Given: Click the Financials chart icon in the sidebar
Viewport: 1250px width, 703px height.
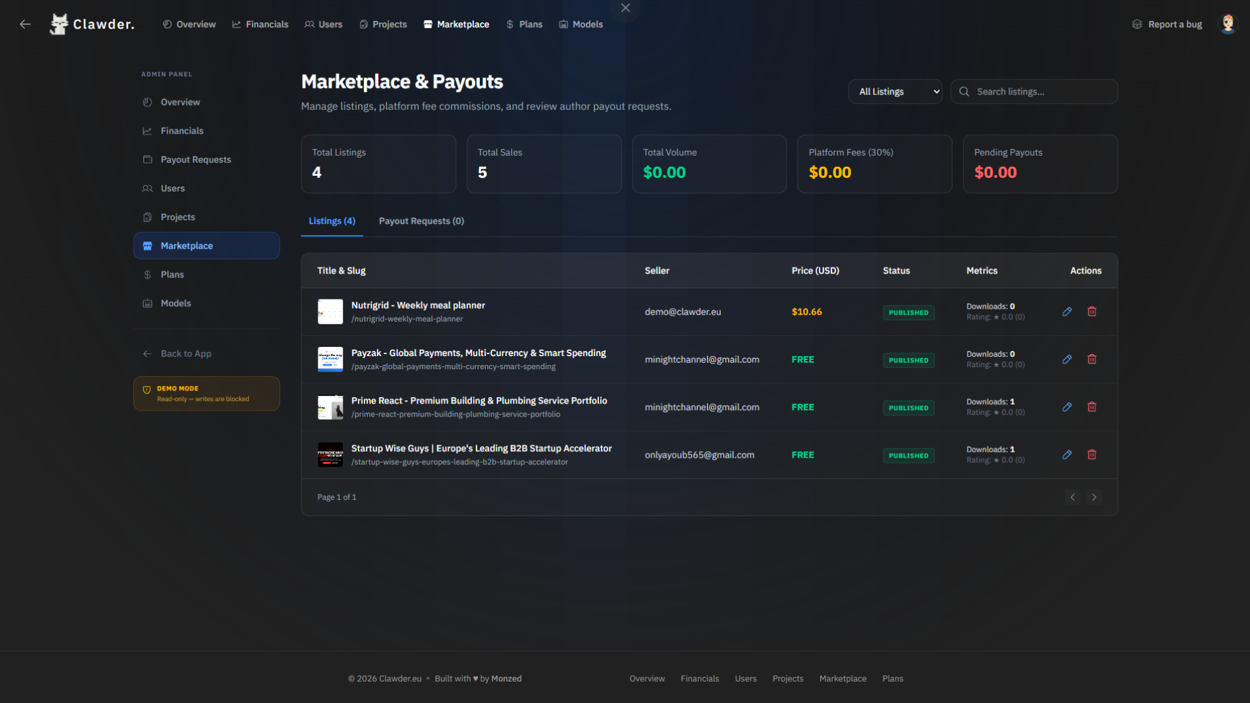Looking at the screenshot, I should click(147, 131).
